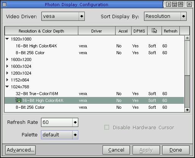The image size is (195, 158).
Task: Open the Sort Display By dropdown
Action: [184, 16]
